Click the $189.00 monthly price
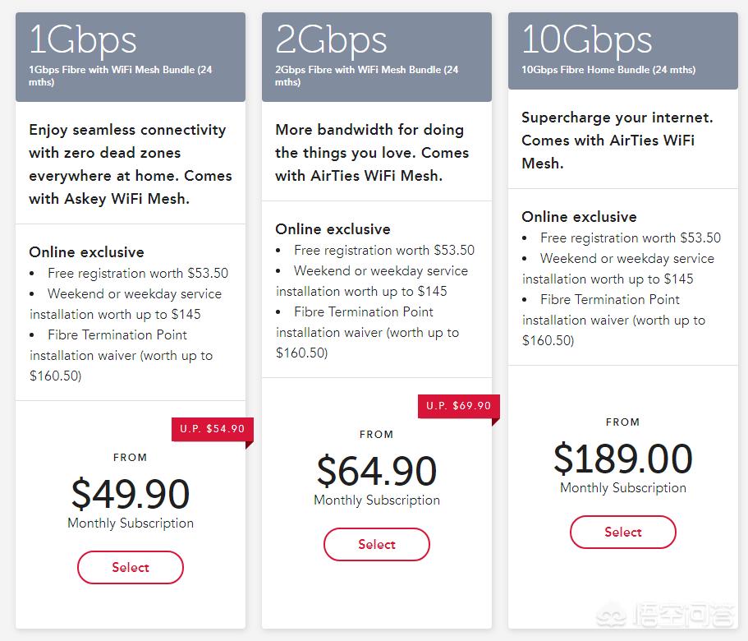 623,459
